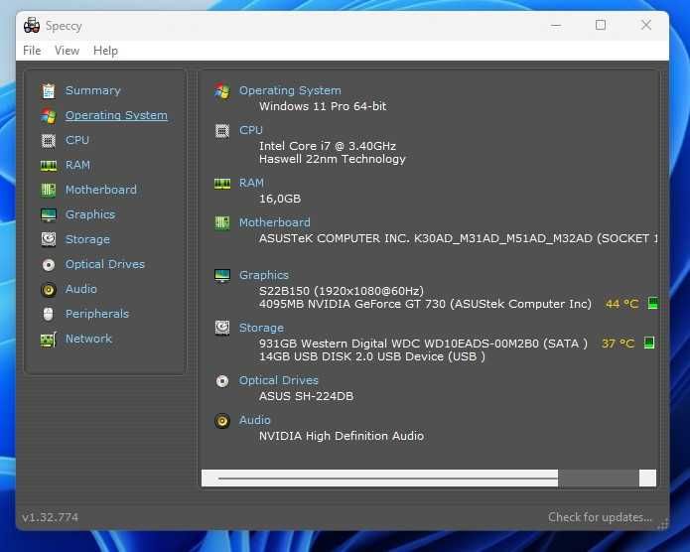Click the 44 °C GPU temperature reading
Viewport: 690px width, 552px height.
pyautogui.click(x=621, y=304)
